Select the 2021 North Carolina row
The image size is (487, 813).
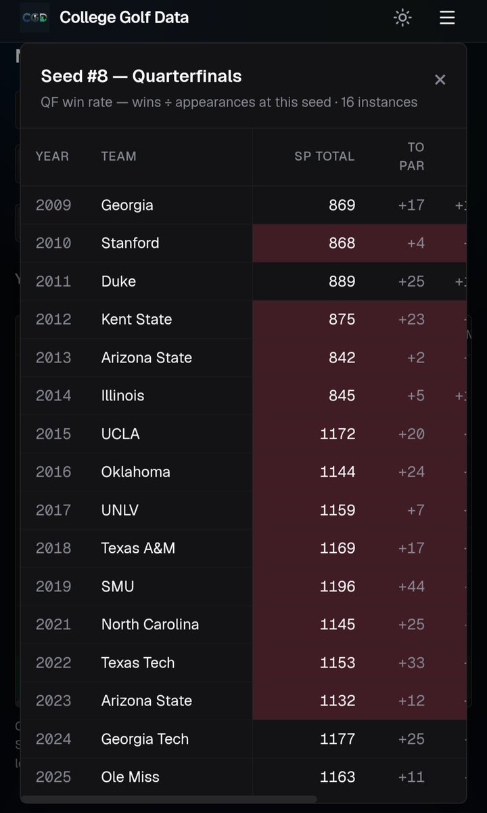pos(243,625)
